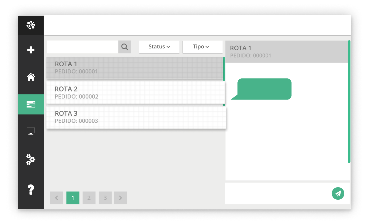Send message with paper plane button
369x224 pixels.
(338, 194)
